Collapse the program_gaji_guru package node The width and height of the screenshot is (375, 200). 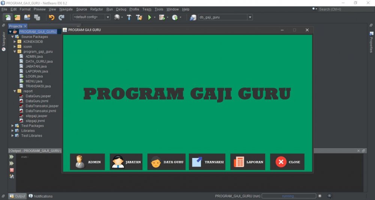[15, 51]
